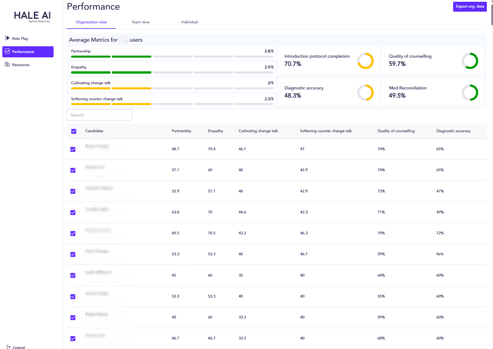Click the Empathy column header
493x349 pixels.
pos(215,131)
